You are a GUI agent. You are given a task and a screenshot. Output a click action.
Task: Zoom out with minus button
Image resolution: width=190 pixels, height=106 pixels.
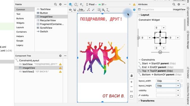coord(131,87)
